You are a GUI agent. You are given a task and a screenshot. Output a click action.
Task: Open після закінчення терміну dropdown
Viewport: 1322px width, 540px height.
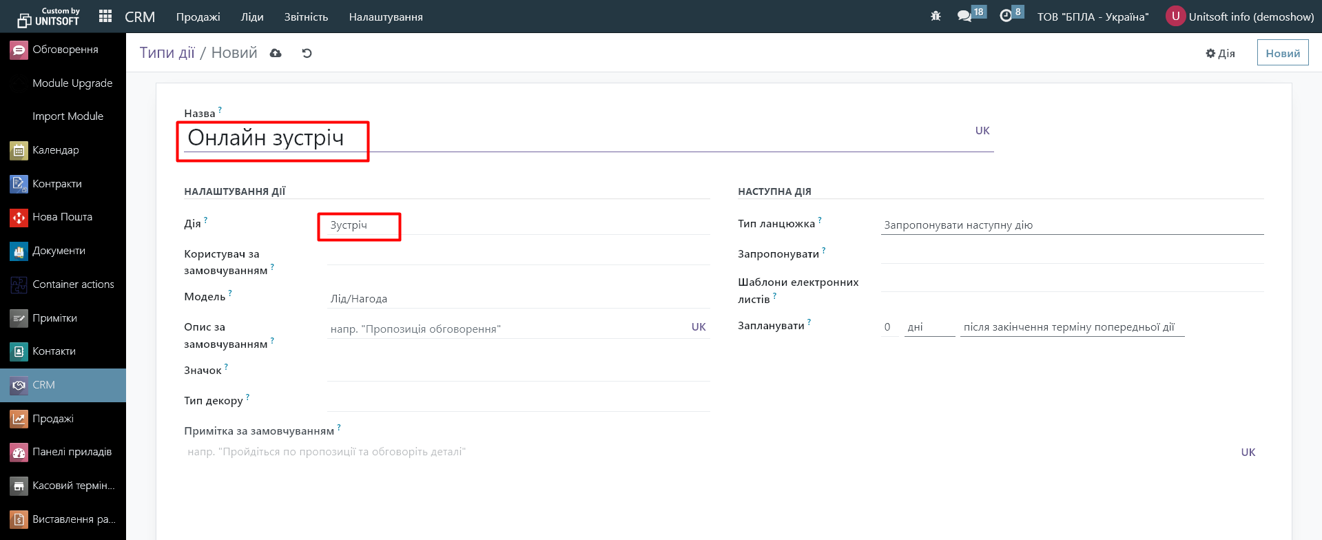tap(1072, 327)
